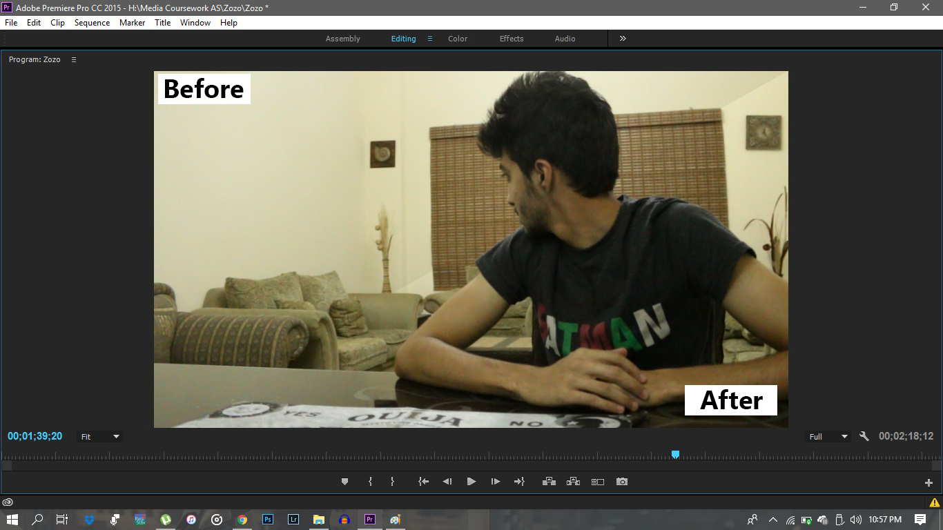Viewport: 943px width, 530px height.
Task: Open Dropbox from the taskbar
Action: (89, 520)
